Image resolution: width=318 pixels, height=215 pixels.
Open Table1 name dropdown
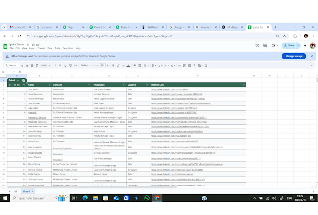click(x=18, y=80)
